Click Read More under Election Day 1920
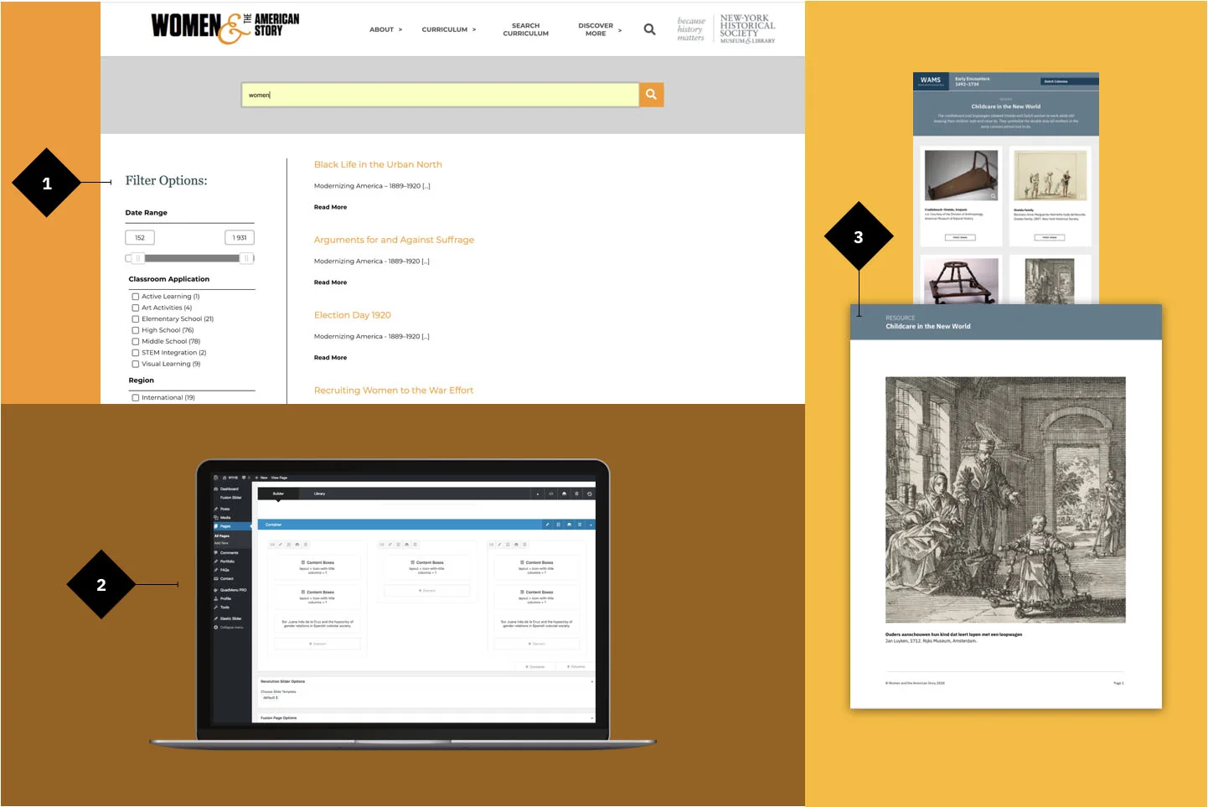Viewport: 1208px width, 807px height. [330, 358]
